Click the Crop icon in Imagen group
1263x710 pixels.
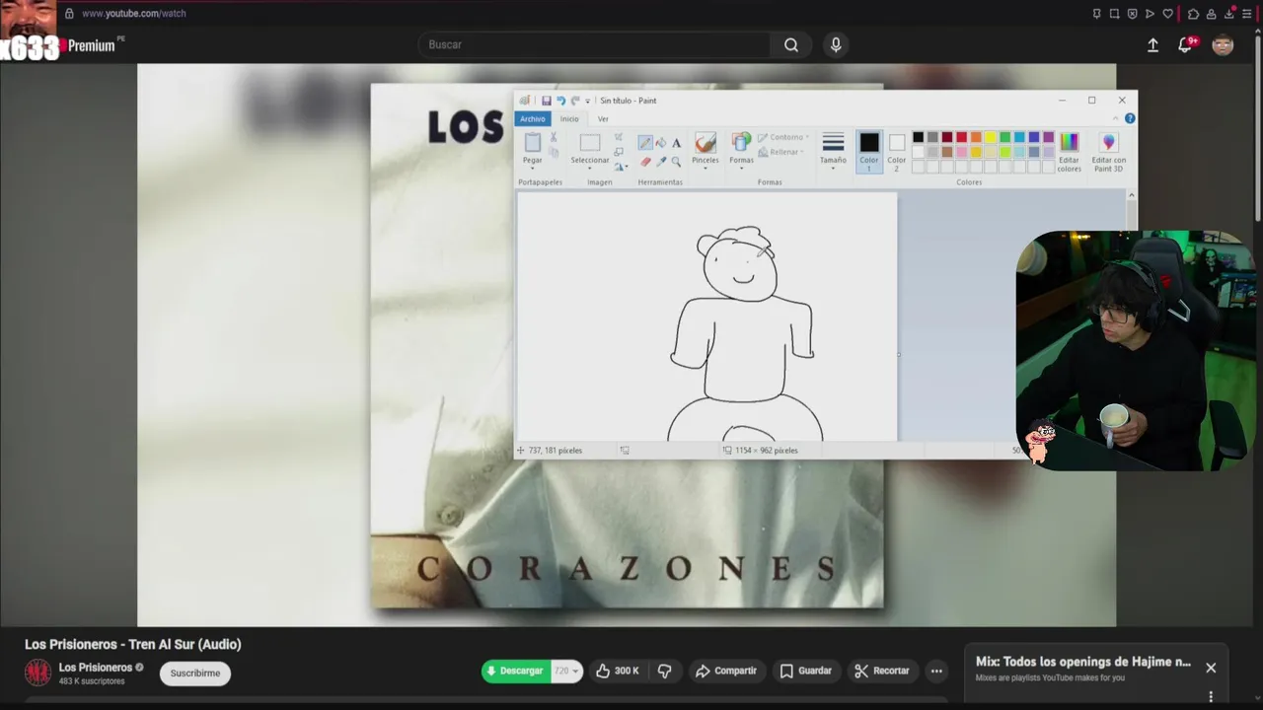[619, 137]
